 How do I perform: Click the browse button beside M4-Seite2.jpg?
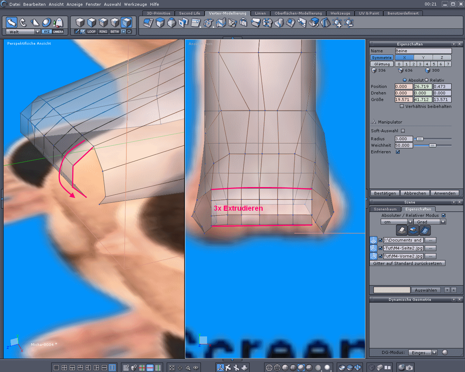click(430, 248)
